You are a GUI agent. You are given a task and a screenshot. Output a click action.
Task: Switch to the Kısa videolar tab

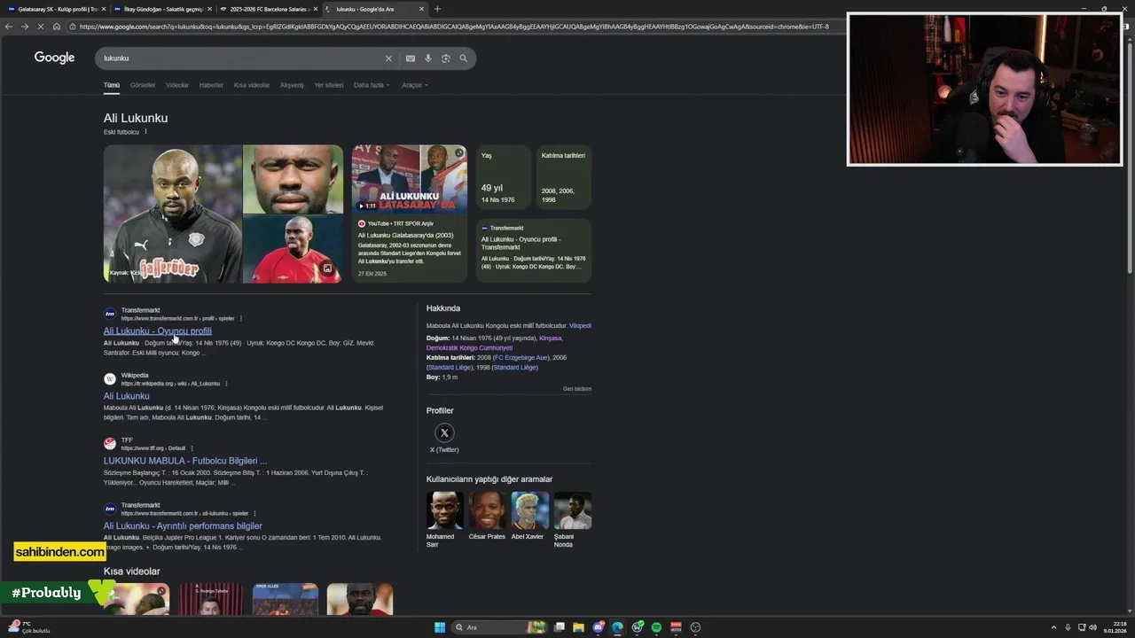252,85
